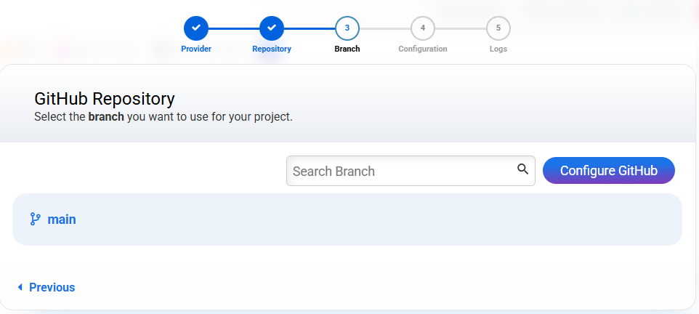This screenshot has width=699, height=314.
Task: Open the Repository step label
Action: pos(272,49)
